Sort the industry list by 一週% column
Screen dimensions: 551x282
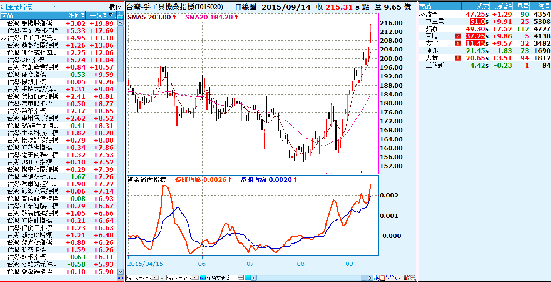pyautogui.click(x=101, y=15)
